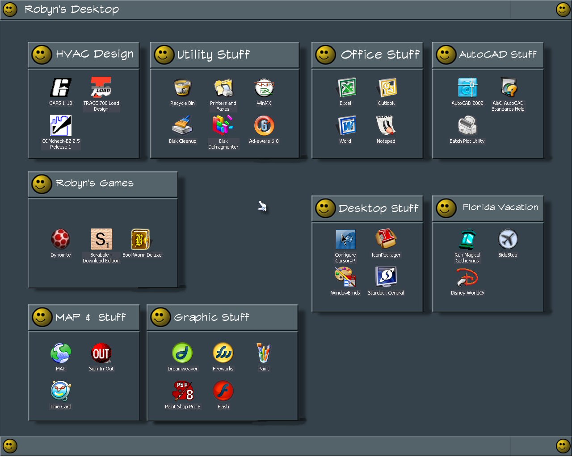This screenshot has height=457, width=572.
Task: Click the Robyn's Games smiley button
Action: (x=42, y=184)
